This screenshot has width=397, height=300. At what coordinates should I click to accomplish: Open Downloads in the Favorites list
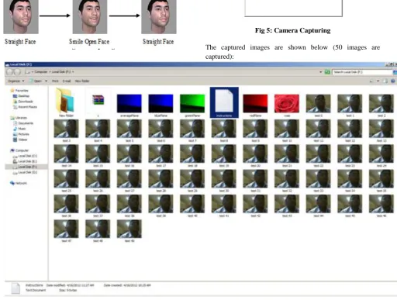point(23,102)
